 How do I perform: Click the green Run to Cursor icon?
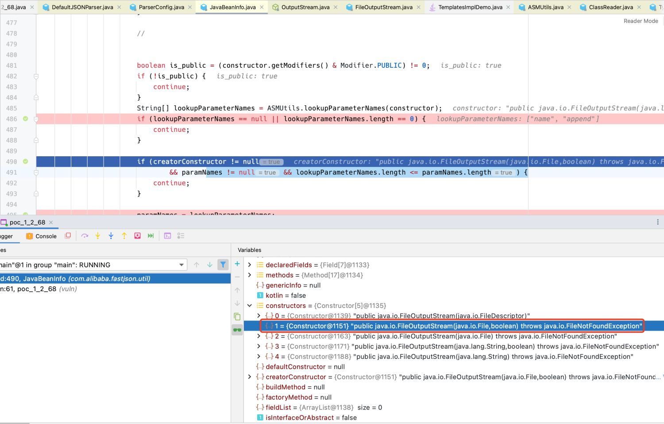[x=151, y=236]
